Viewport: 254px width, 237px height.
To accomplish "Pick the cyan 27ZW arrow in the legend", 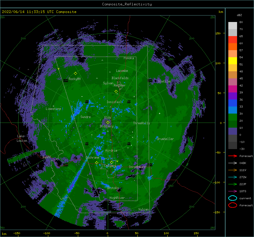I will 233,177.
